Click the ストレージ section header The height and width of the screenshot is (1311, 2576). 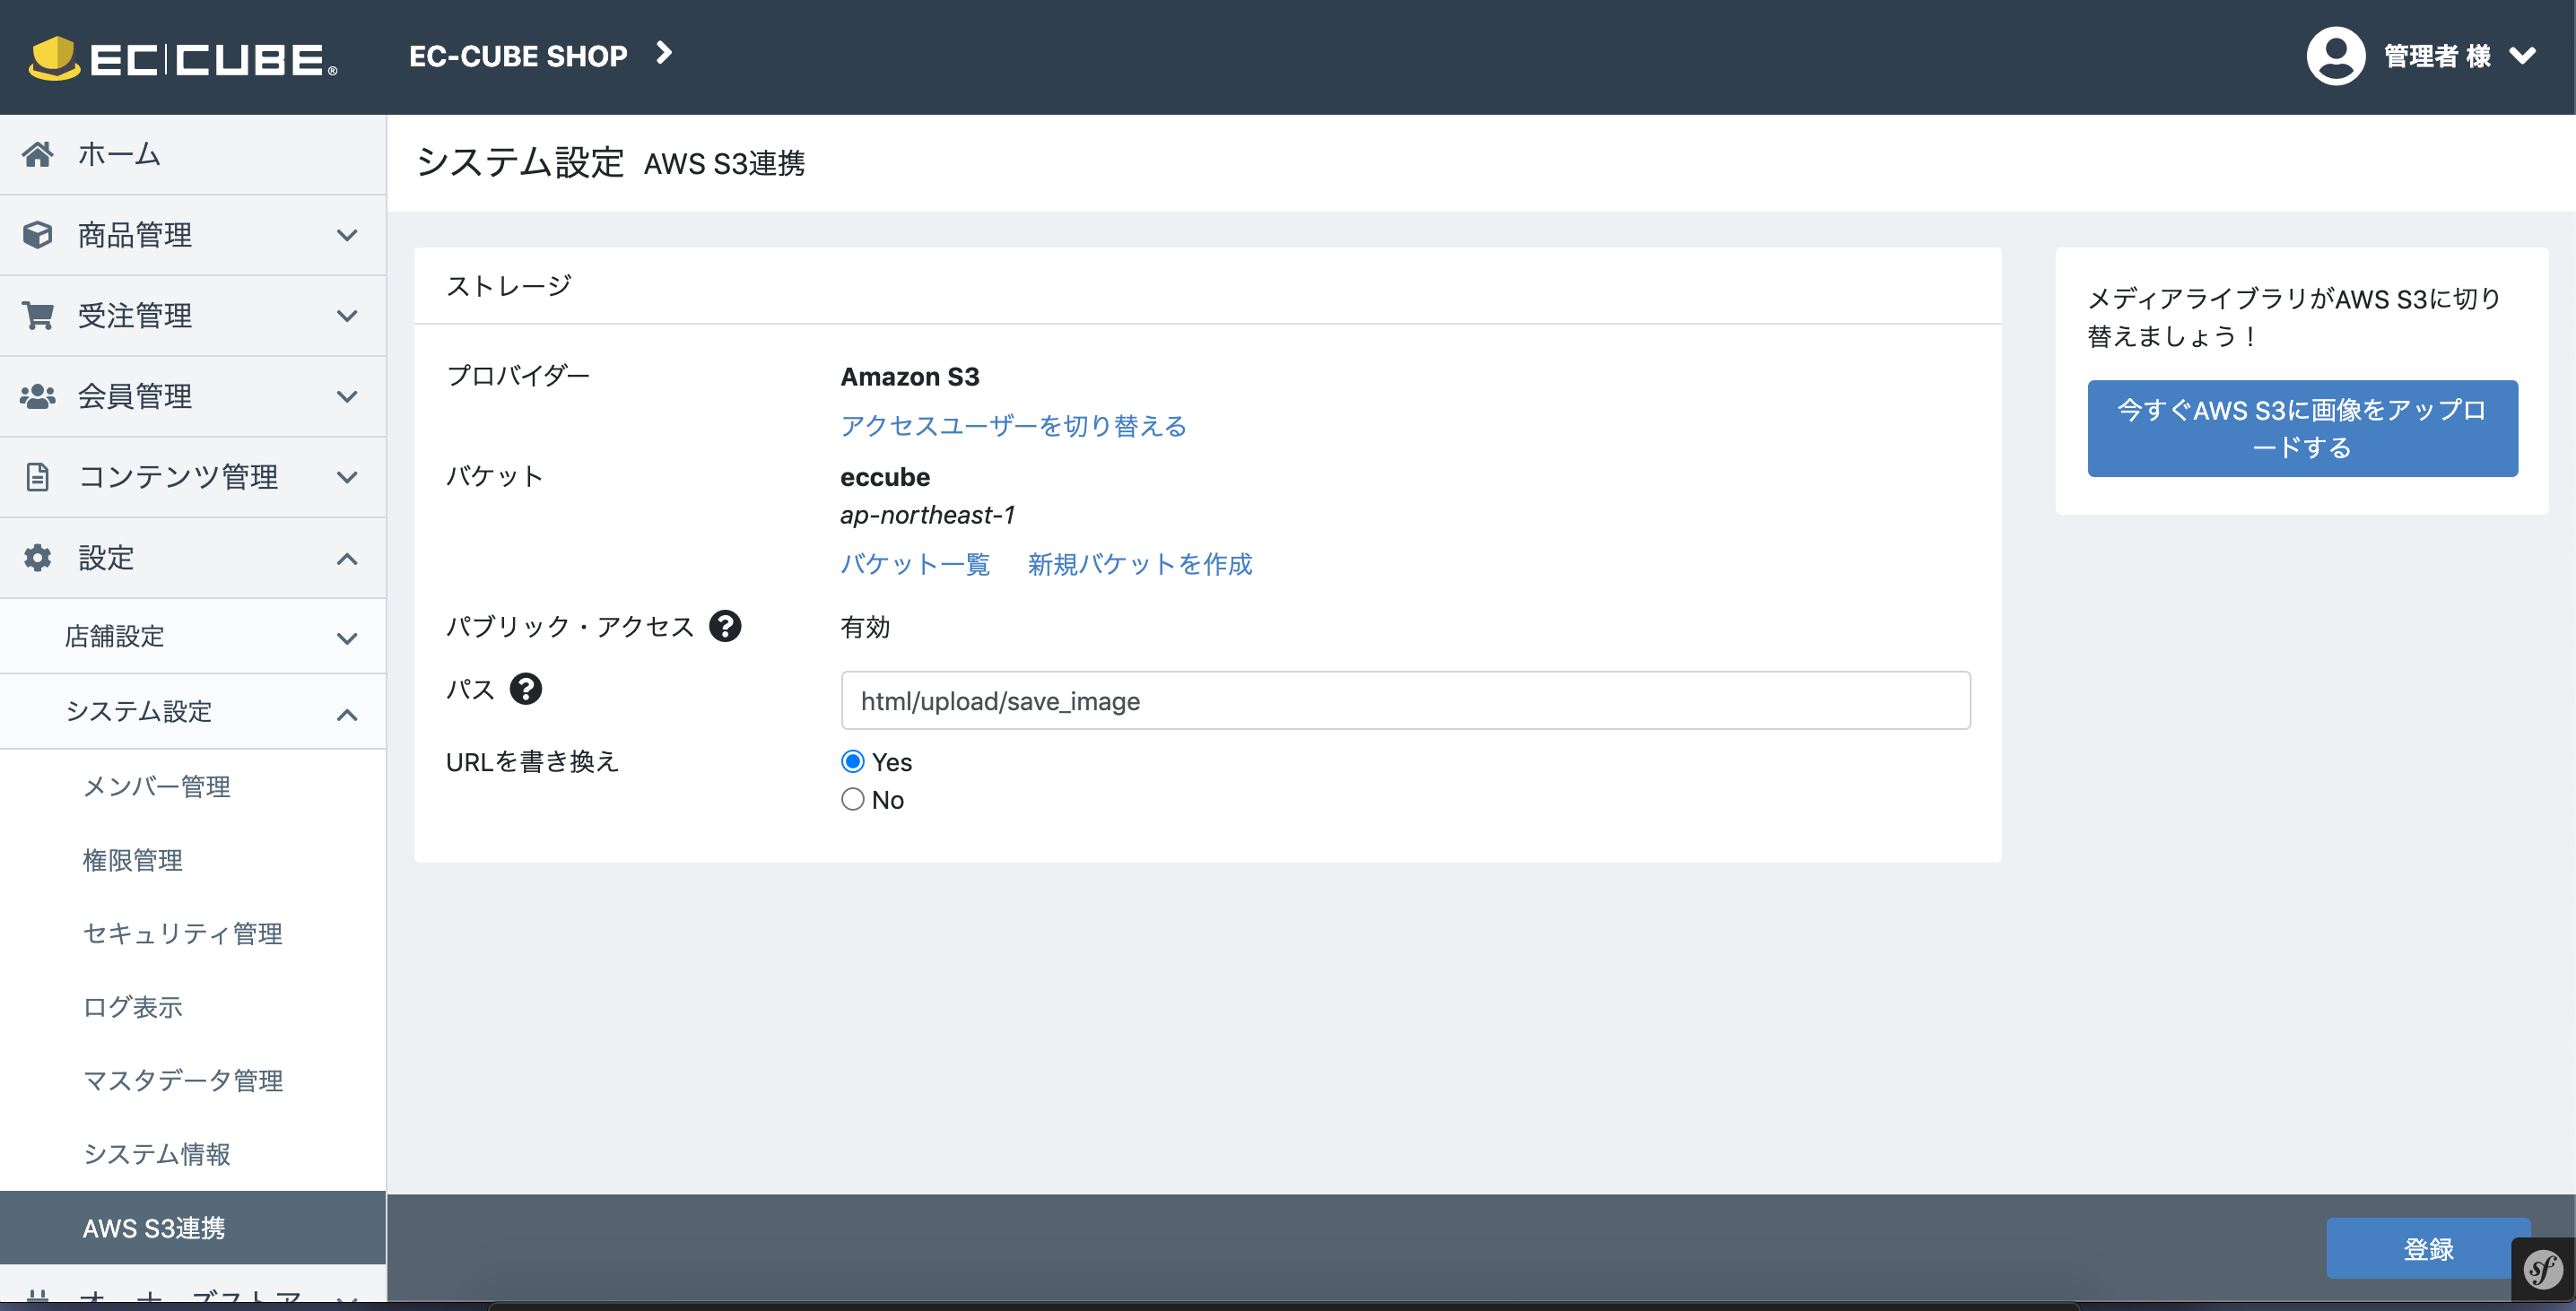tap(509, 286)
